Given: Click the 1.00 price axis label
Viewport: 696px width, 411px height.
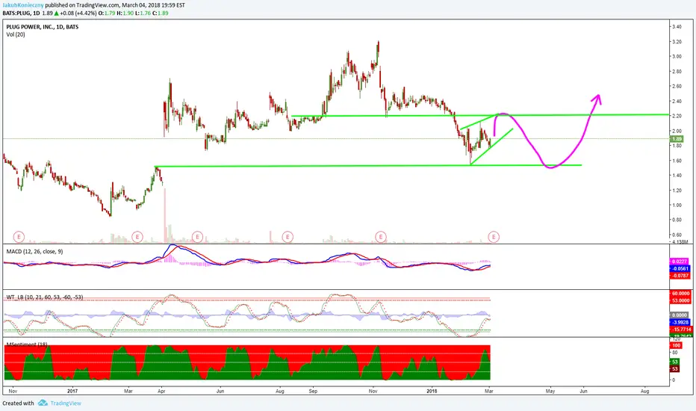Looking at the screenshot, I should point(677,205).
